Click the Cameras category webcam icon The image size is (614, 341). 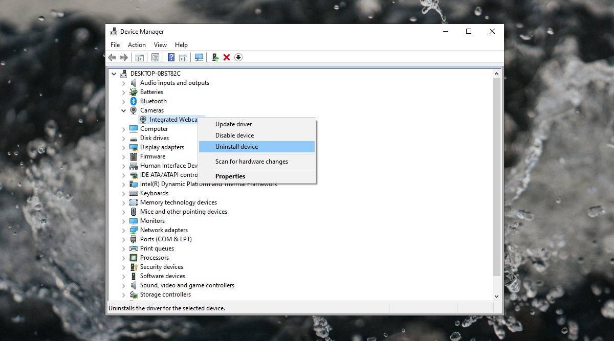[134, 110]
